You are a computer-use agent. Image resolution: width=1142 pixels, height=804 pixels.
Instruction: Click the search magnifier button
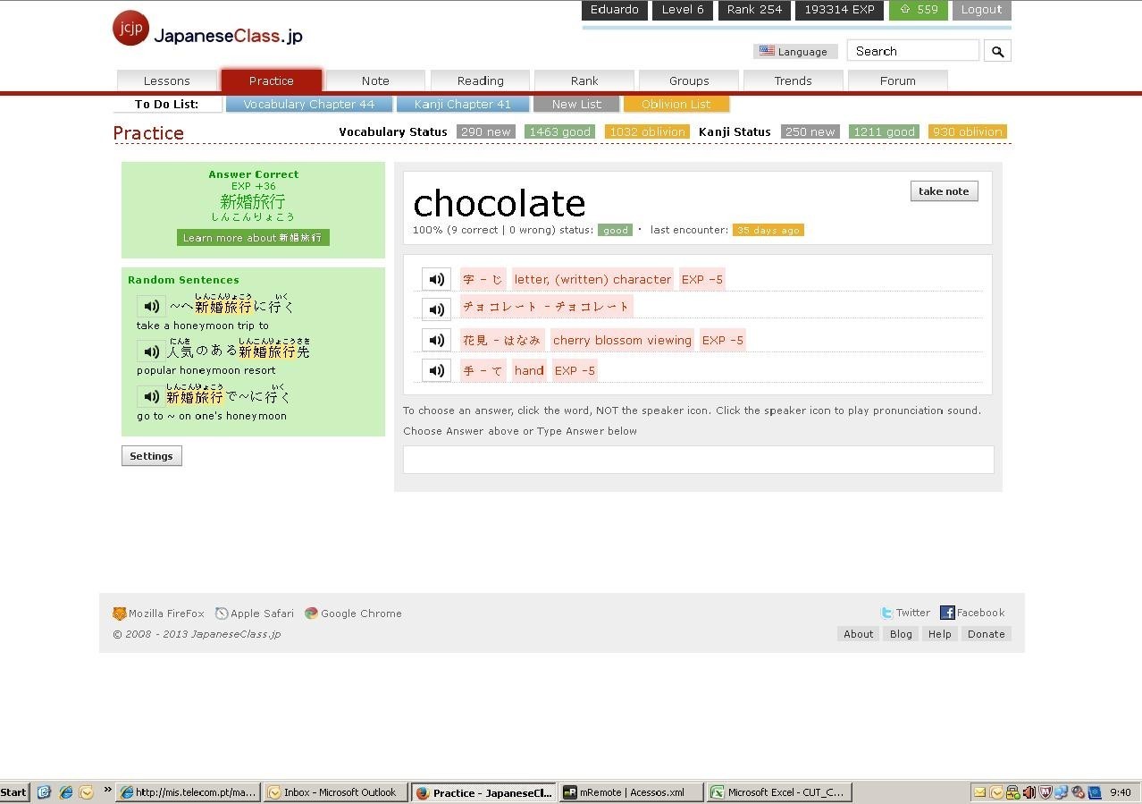[997, 51]
